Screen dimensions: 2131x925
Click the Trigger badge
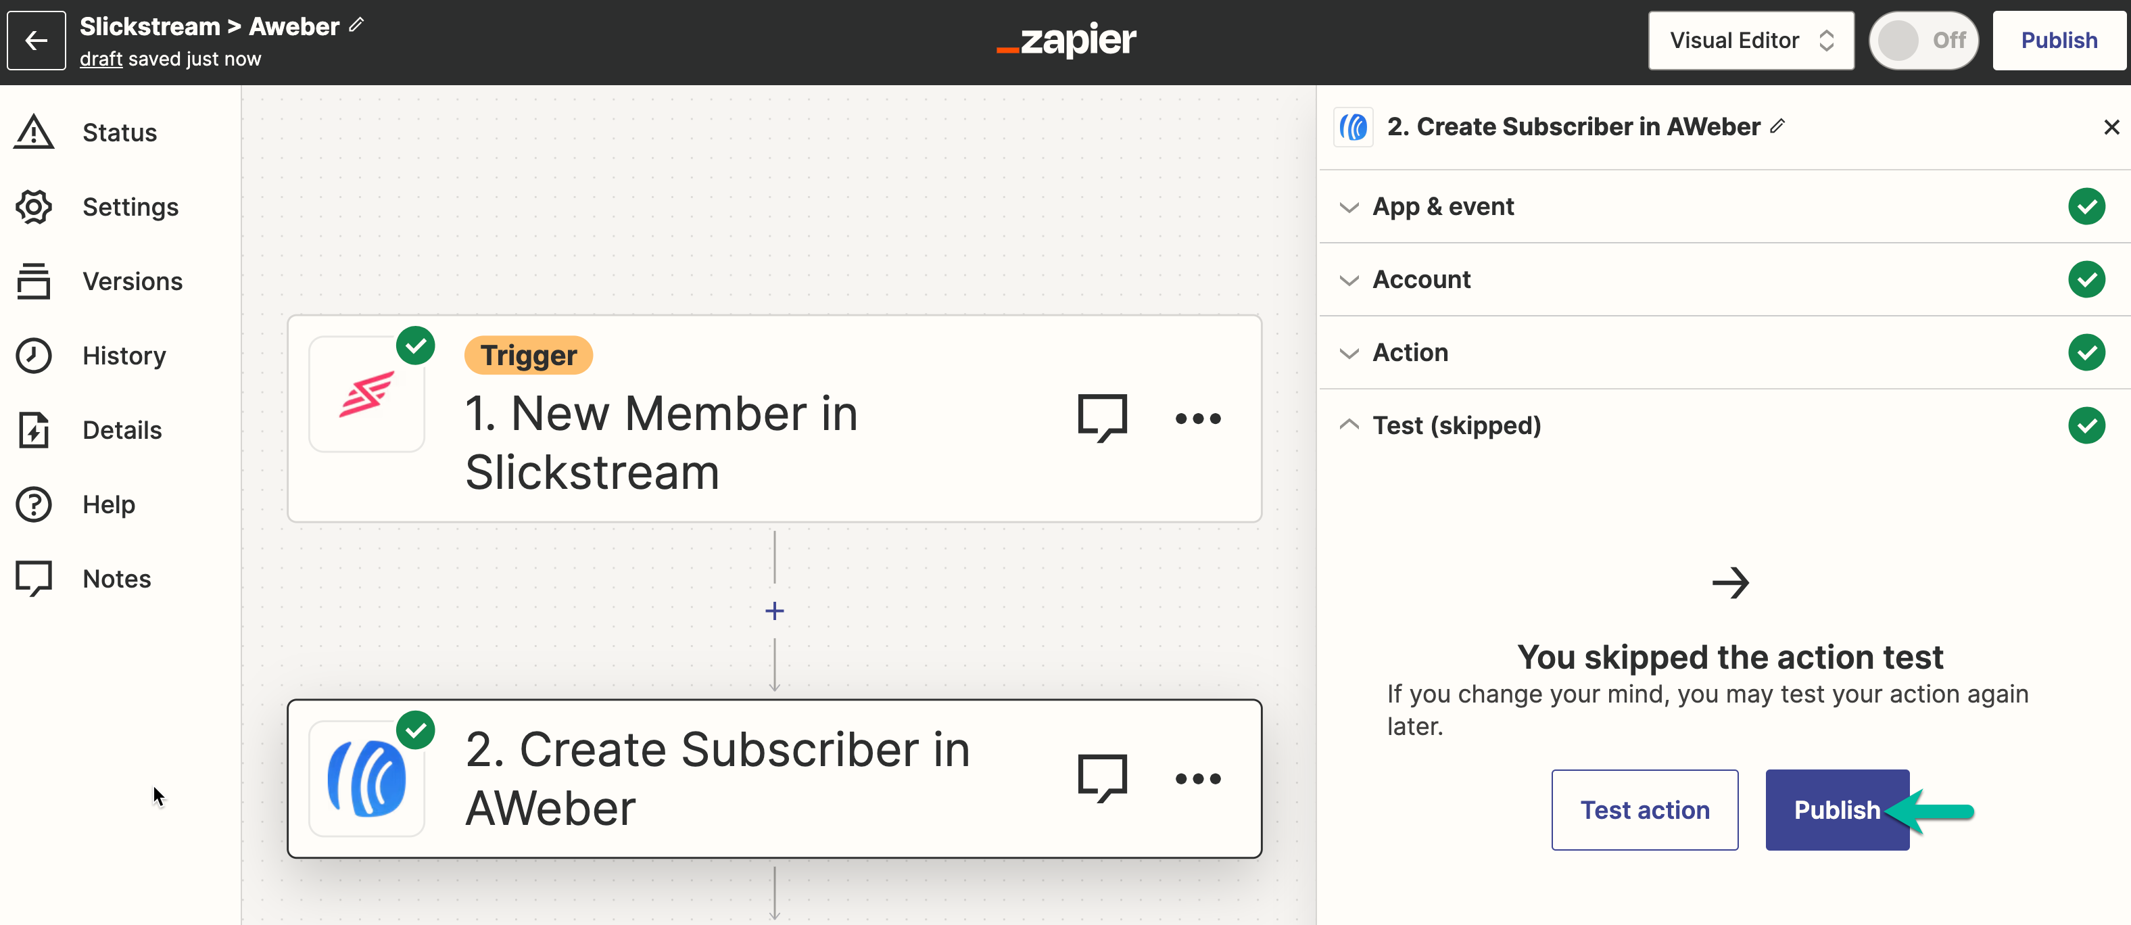pyautogui.click(x=529, y=355)
